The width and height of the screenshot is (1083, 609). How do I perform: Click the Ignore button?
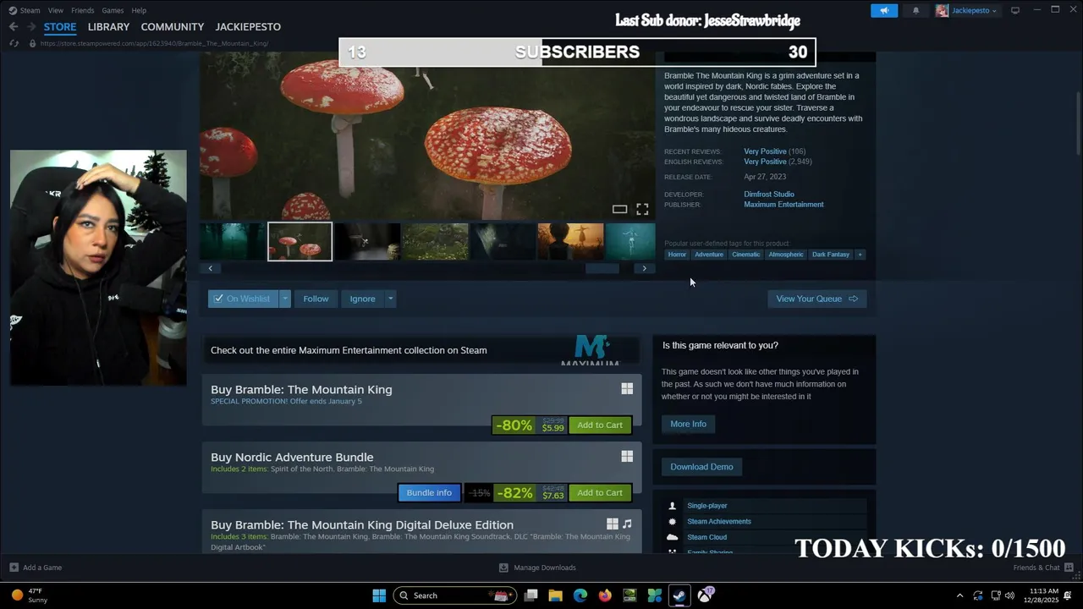point(362,299)
